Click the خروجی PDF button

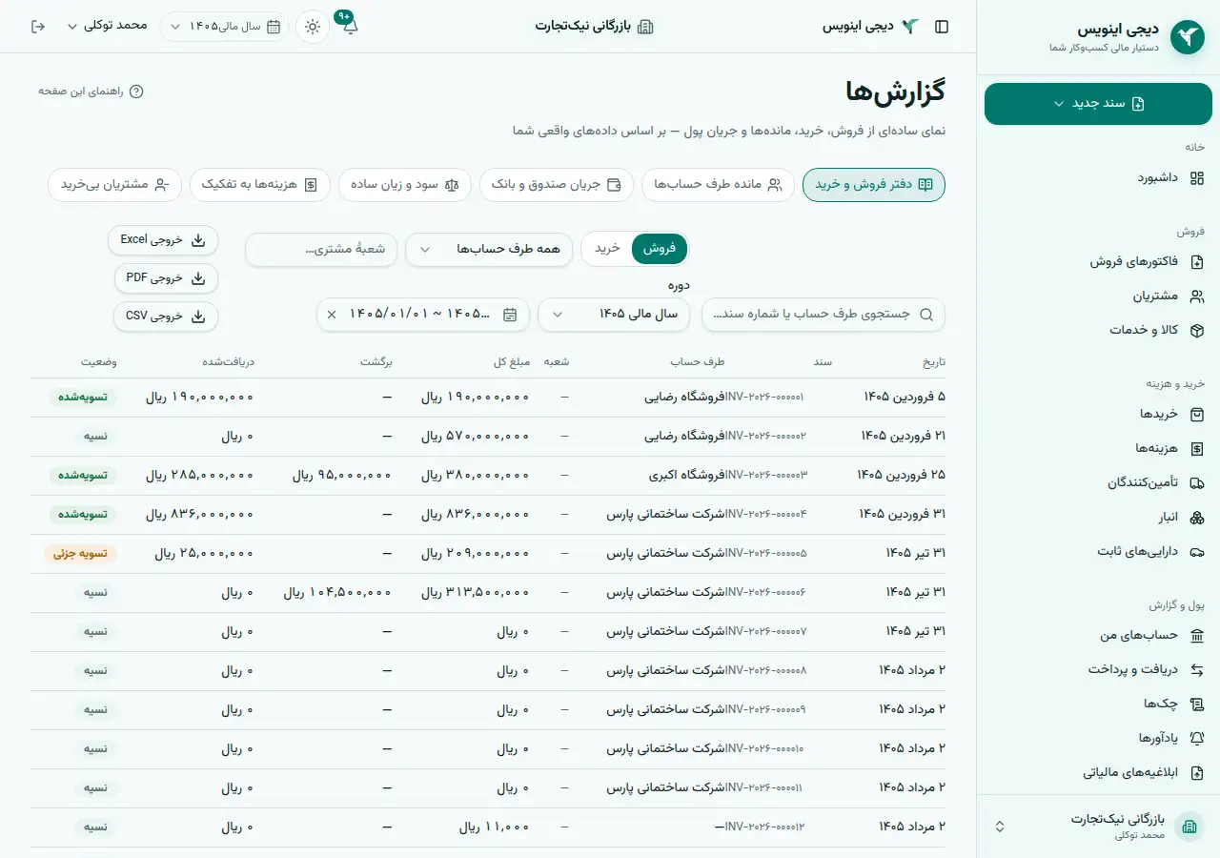click(x=166, y=278)
